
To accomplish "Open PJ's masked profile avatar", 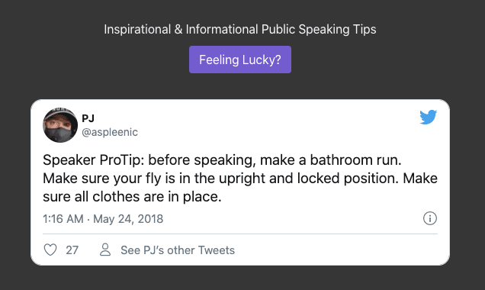I will 60,125.
